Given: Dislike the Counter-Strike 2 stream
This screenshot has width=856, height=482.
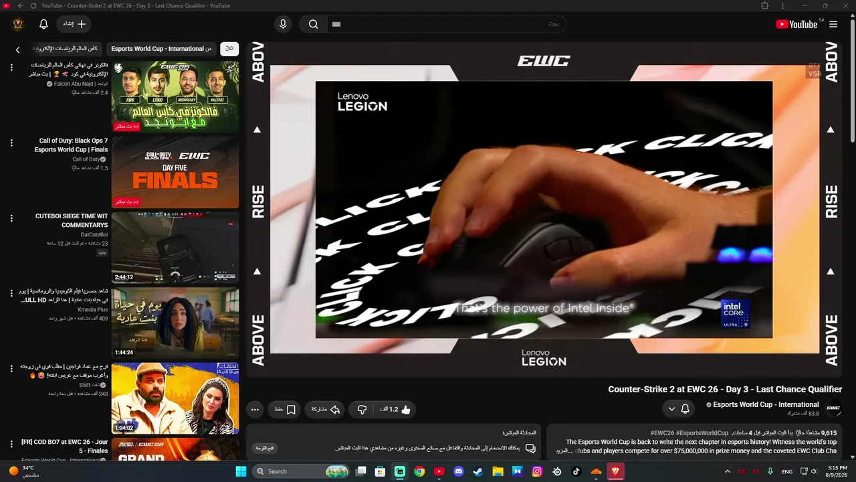Looking at the screenshot, I should click(x=362, y=409).
